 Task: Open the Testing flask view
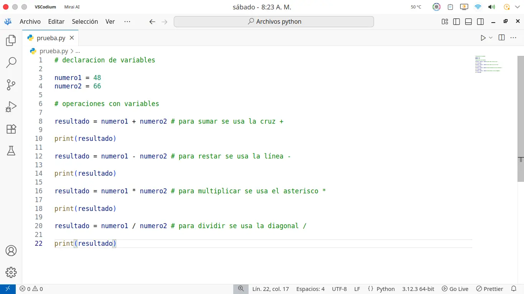tap(11, 151)
